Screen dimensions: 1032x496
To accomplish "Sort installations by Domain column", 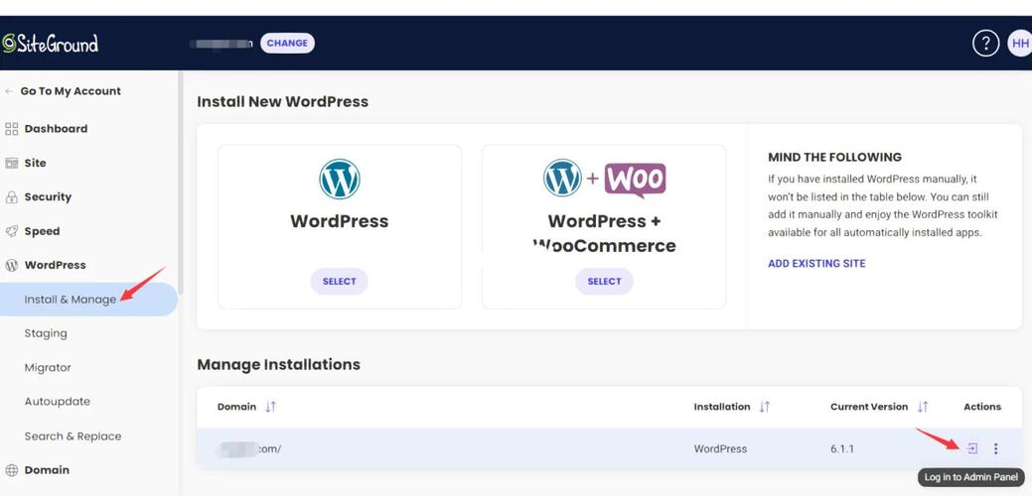I will (270, 407).
